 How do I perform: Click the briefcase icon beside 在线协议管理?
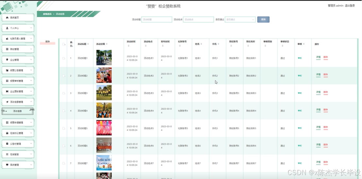pos(7,133)
